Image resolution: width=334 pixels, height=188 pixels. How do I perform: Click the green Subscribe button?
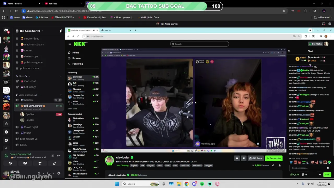(274, 158)
